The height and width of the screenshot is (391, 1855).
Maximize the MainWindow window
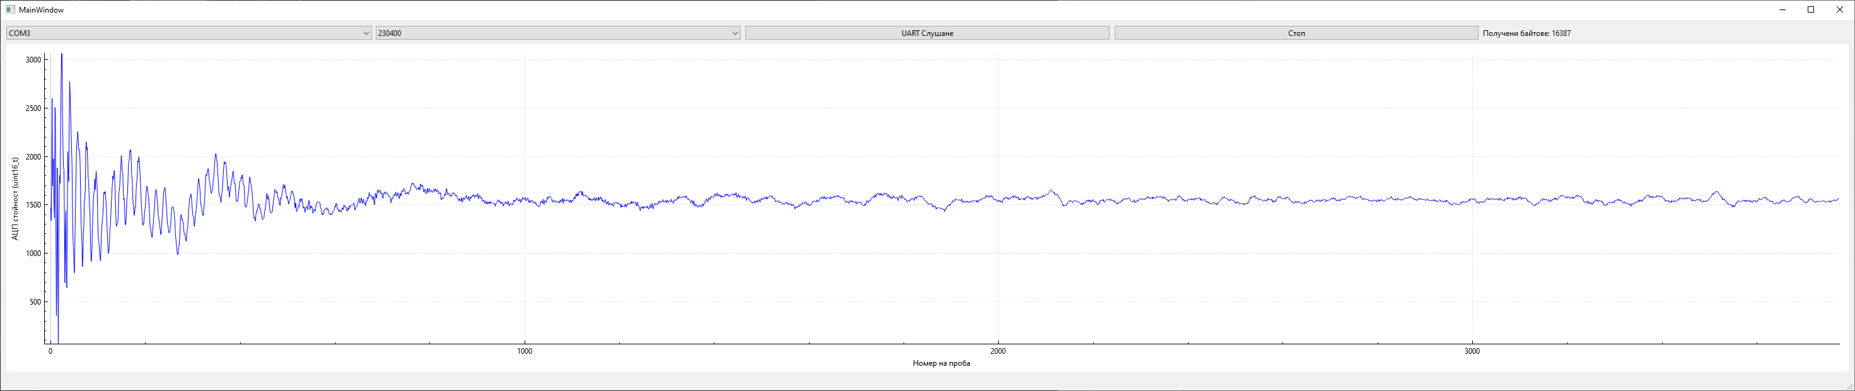pos(1810,10)
